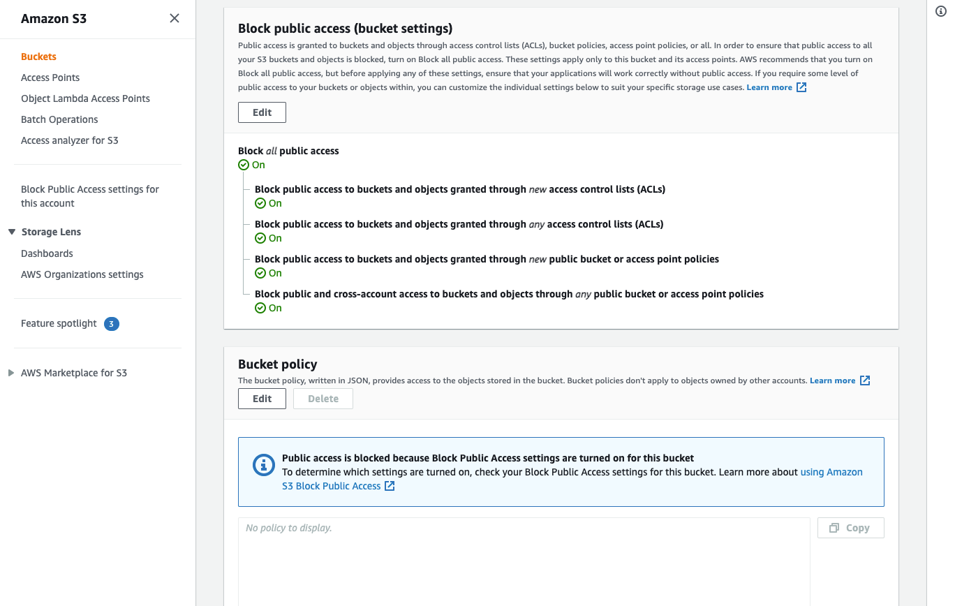Open the using Amazon S3 Block Public Access link

pyautogui.click(x=572, y=479)
